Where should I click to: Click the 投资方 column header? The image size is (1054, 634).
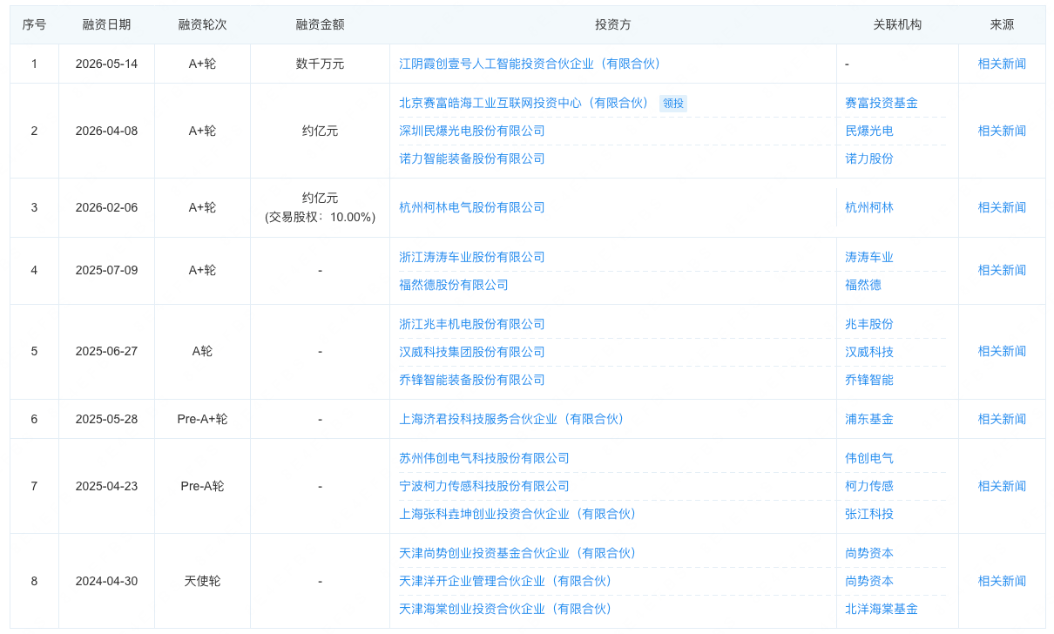613,24
